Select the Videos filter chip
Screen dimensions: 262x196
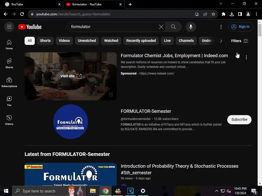(x=64, y=41)
